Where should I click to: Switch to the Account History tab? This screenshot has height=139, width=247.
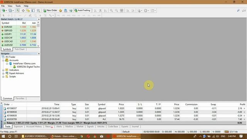pos(34,127)
